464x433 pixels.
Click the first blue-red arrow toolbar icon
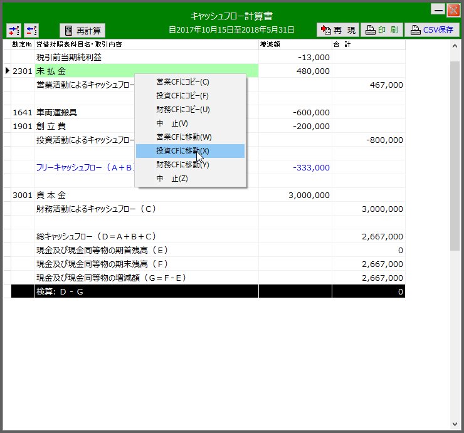14,30
